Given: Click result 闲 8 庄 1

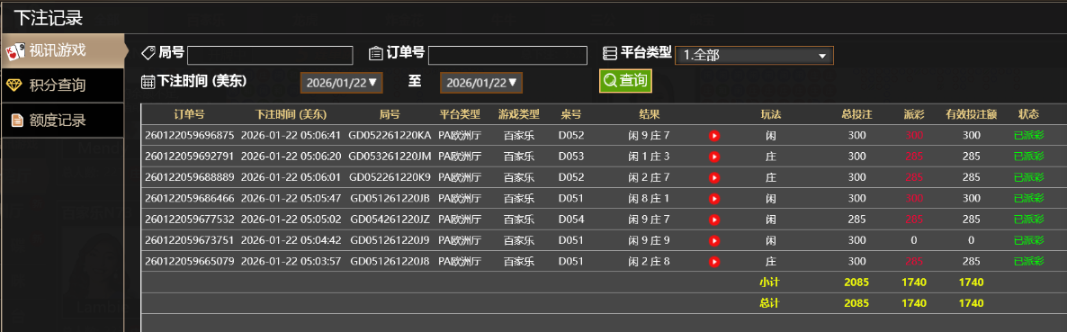Looking at the screenshot, I should pyautogui.click(x=650, y=199).
